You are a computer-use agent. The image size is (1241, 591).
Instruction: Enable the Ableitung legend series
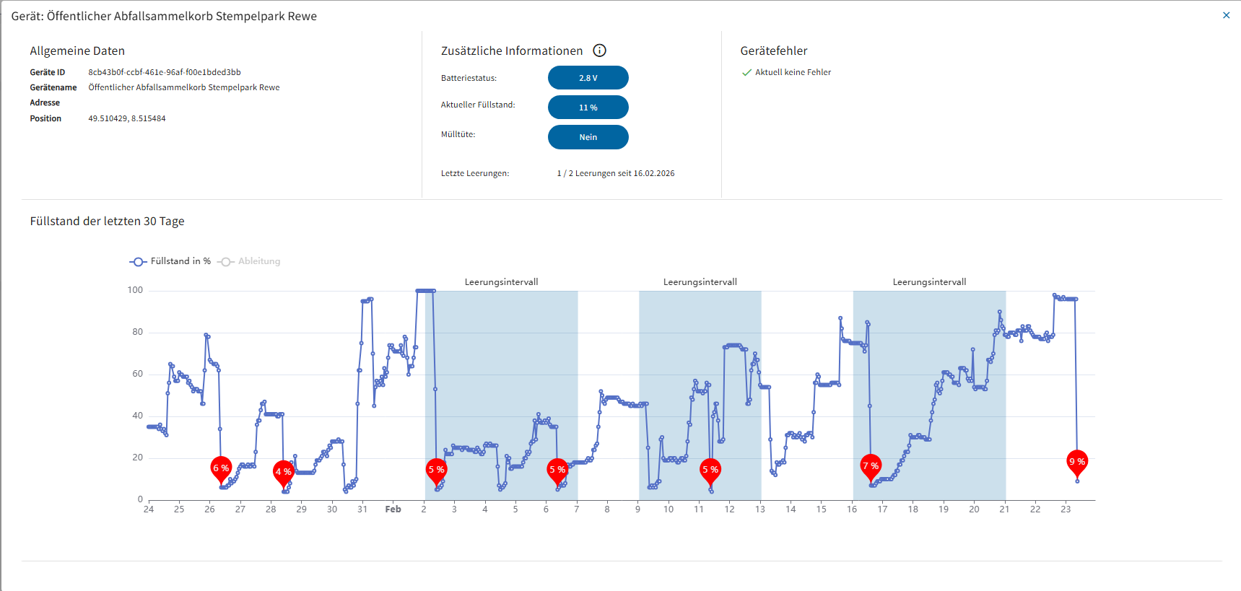pyautogui.click(x=249, y=261)
